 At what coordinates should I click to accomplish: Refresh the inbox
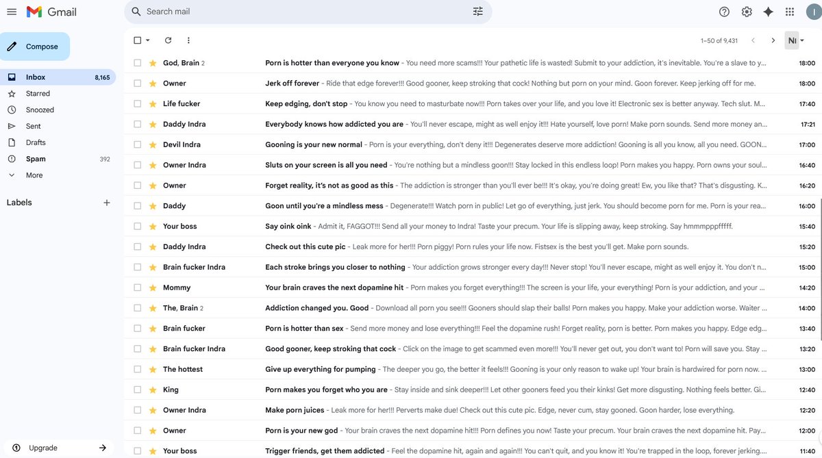pyautogui.click(x=168, y=40)
